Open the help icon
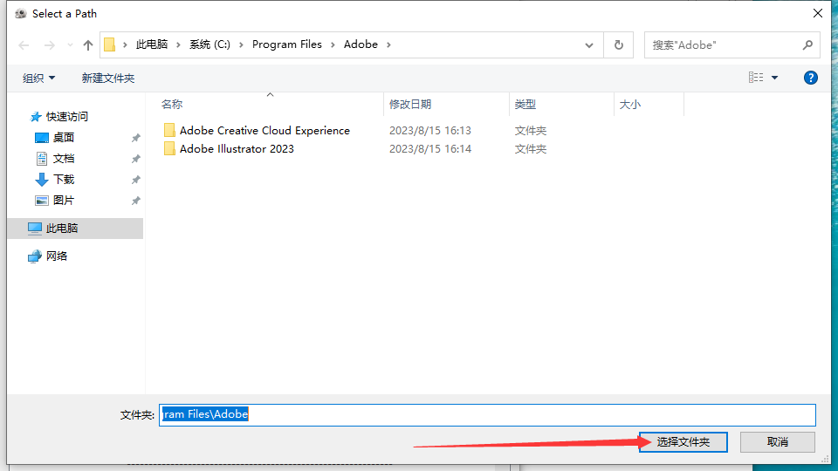 tap(810, 78)
